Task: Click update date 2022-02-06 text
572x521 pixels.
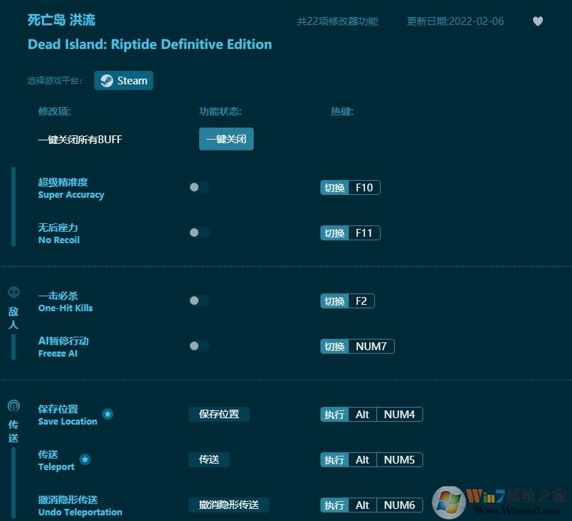Action: click(455, 21)
